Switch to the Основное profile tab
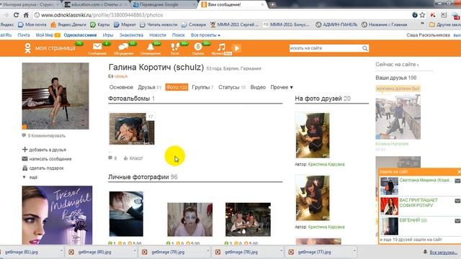This screenshot has height=259, width=461. (121, 87)
